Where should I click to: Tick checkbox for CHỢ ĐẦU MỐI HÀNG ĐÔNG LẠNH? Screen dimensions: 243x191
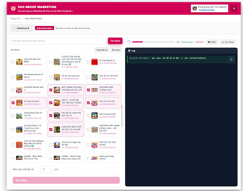(88, 130)
